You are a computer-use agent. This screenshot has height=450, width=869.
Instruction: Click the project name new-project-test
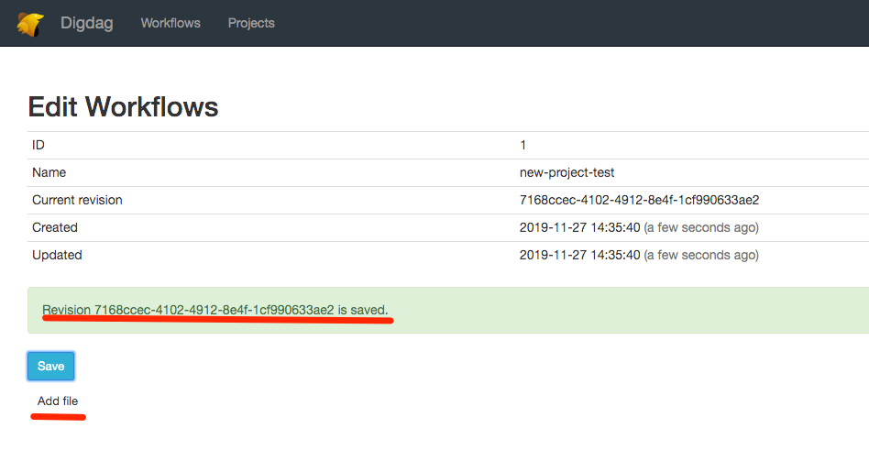[566, 172]
